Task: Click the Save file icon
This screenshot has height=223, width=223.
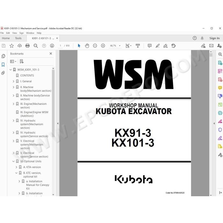Action: 4,46
